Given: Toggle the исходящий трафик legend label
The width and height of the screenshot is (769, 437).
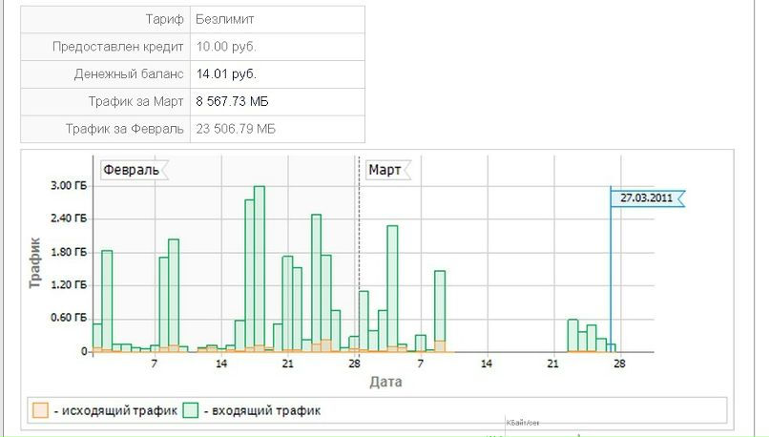Looking at the screenshot, I should 115,410.
